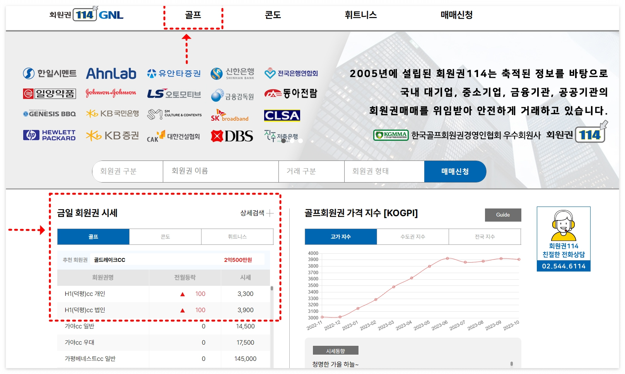
Task: Click the 2023-06 peak chart point
Action: pos(447,258)
